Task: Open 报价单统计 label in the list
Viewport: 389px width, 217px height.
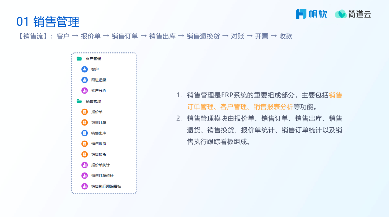Action: click(x=100, y=165)
